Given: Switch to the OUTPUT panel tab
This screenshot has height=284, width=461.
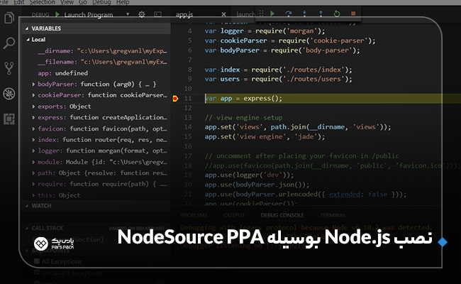Looking at the screenshot, I should (234, 215).
